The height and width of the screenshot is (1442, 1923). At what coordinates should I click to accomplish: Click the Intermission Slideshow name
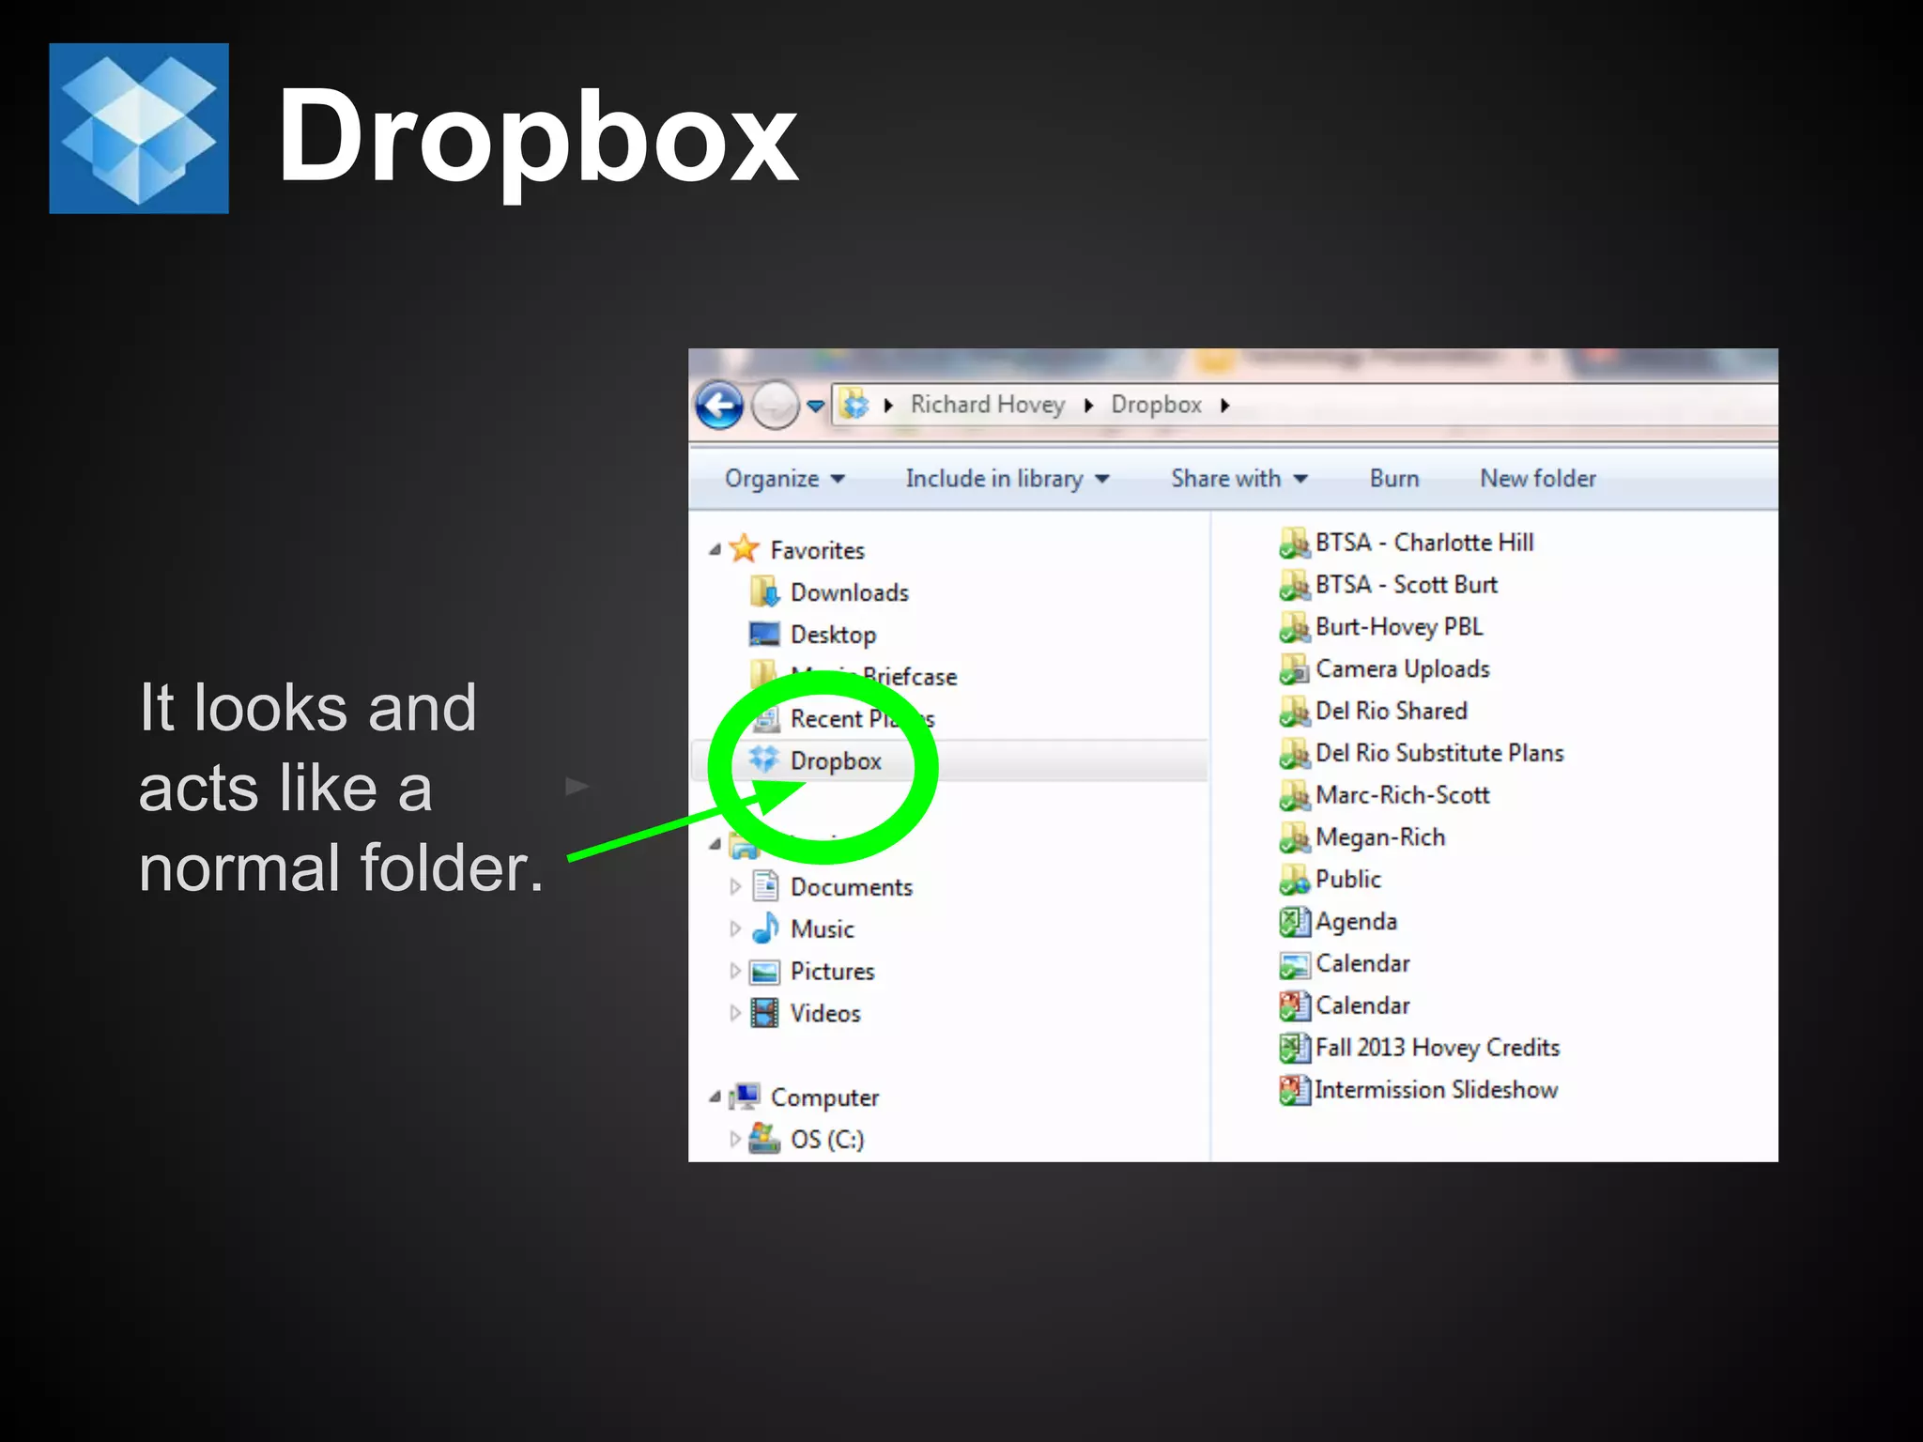[1437, 1090]
